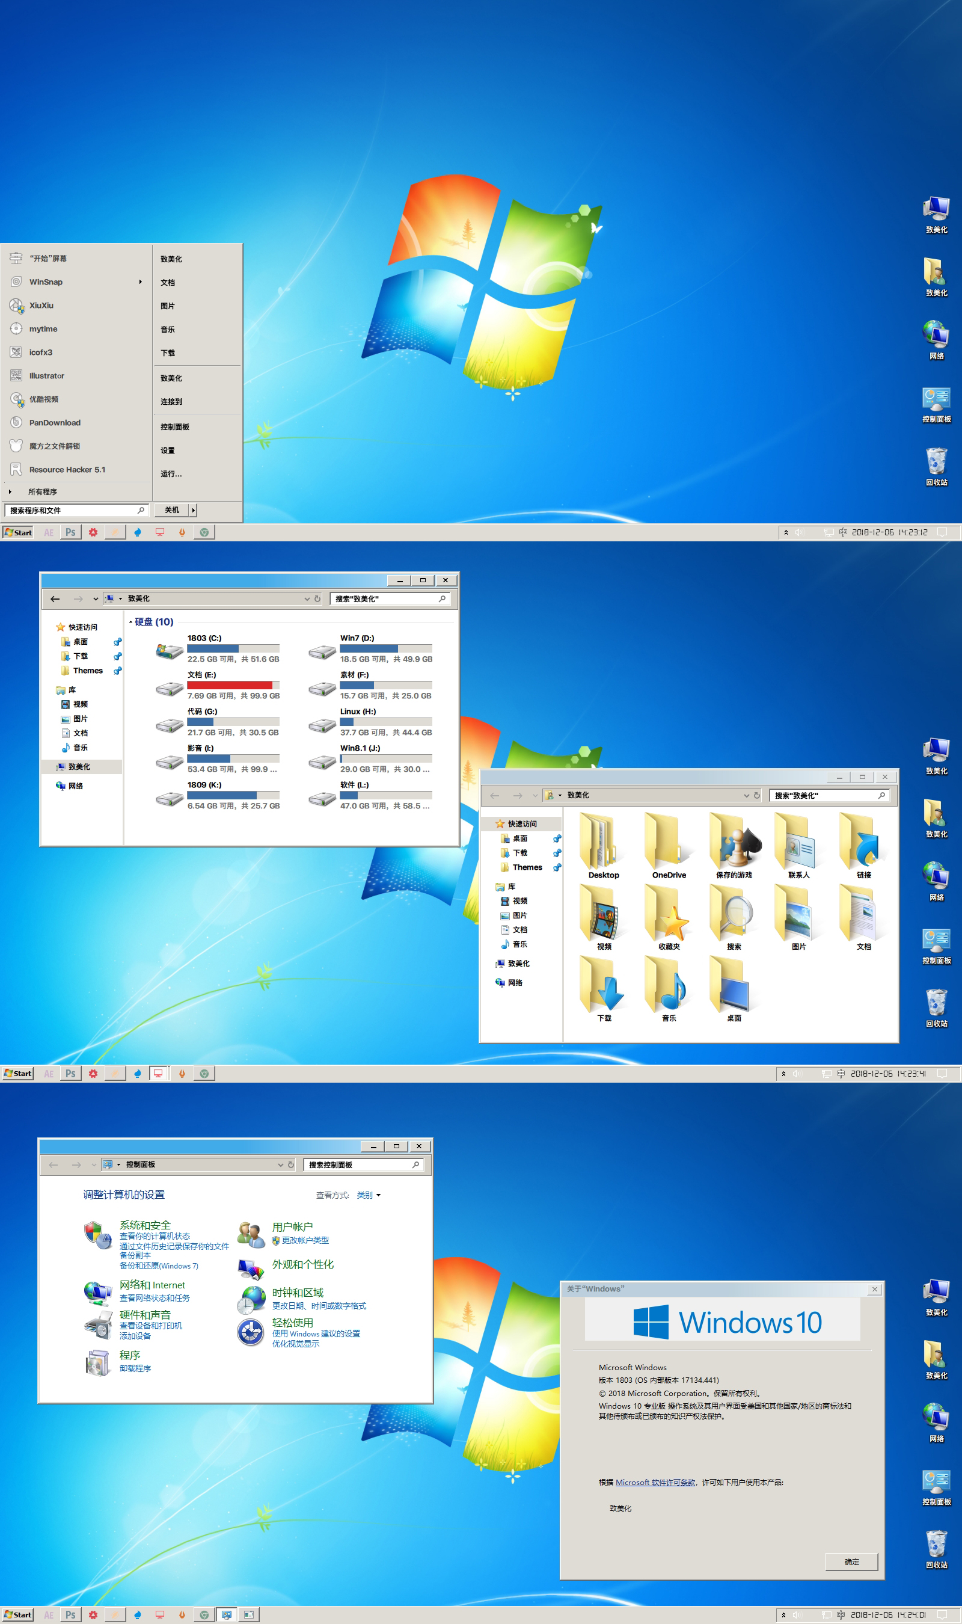The width and height of the screenshot is (962, 1624).
Task: Open the 收藏夹 folder
Action: [669, 917]
